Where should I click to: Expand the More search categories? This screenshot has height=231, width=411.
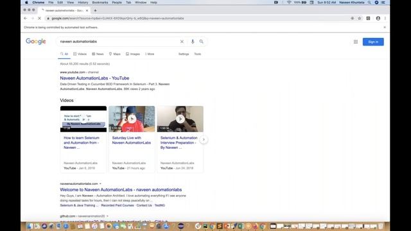pos(150,54)
